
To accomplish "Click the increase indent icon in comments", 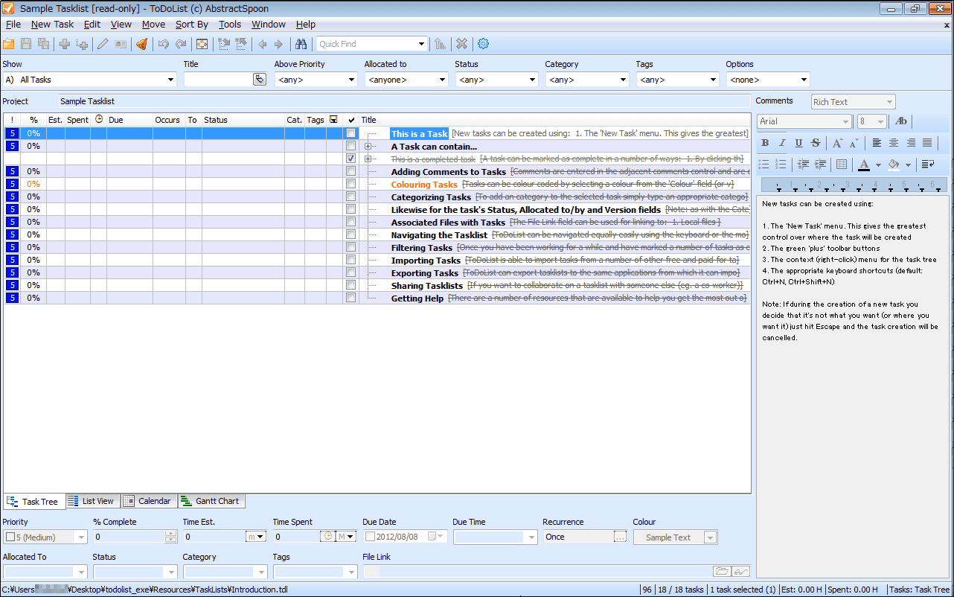I will 820,164.
